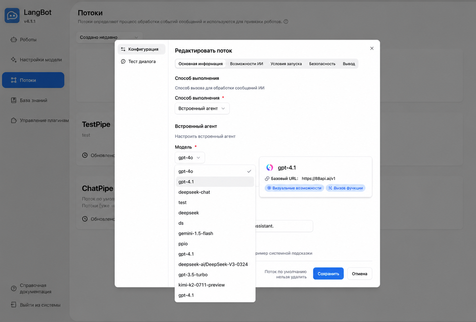Open the Вывод tab
The width and height of the screenshot is (476, 322).
click(x=349, y=64)
